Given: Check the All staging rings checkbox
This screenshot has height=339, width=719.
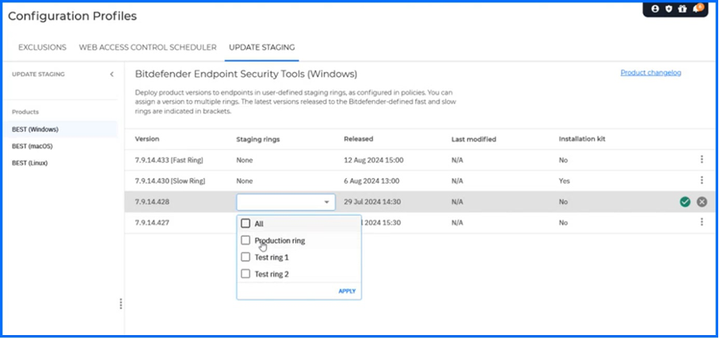Looking at the screenshot, I should (x=245, y=223).
